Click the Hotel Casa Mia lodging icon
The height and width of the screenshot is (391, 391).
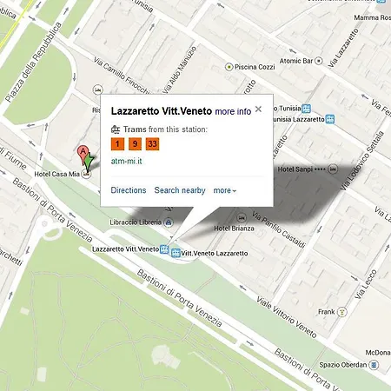(x=86, y=174)
